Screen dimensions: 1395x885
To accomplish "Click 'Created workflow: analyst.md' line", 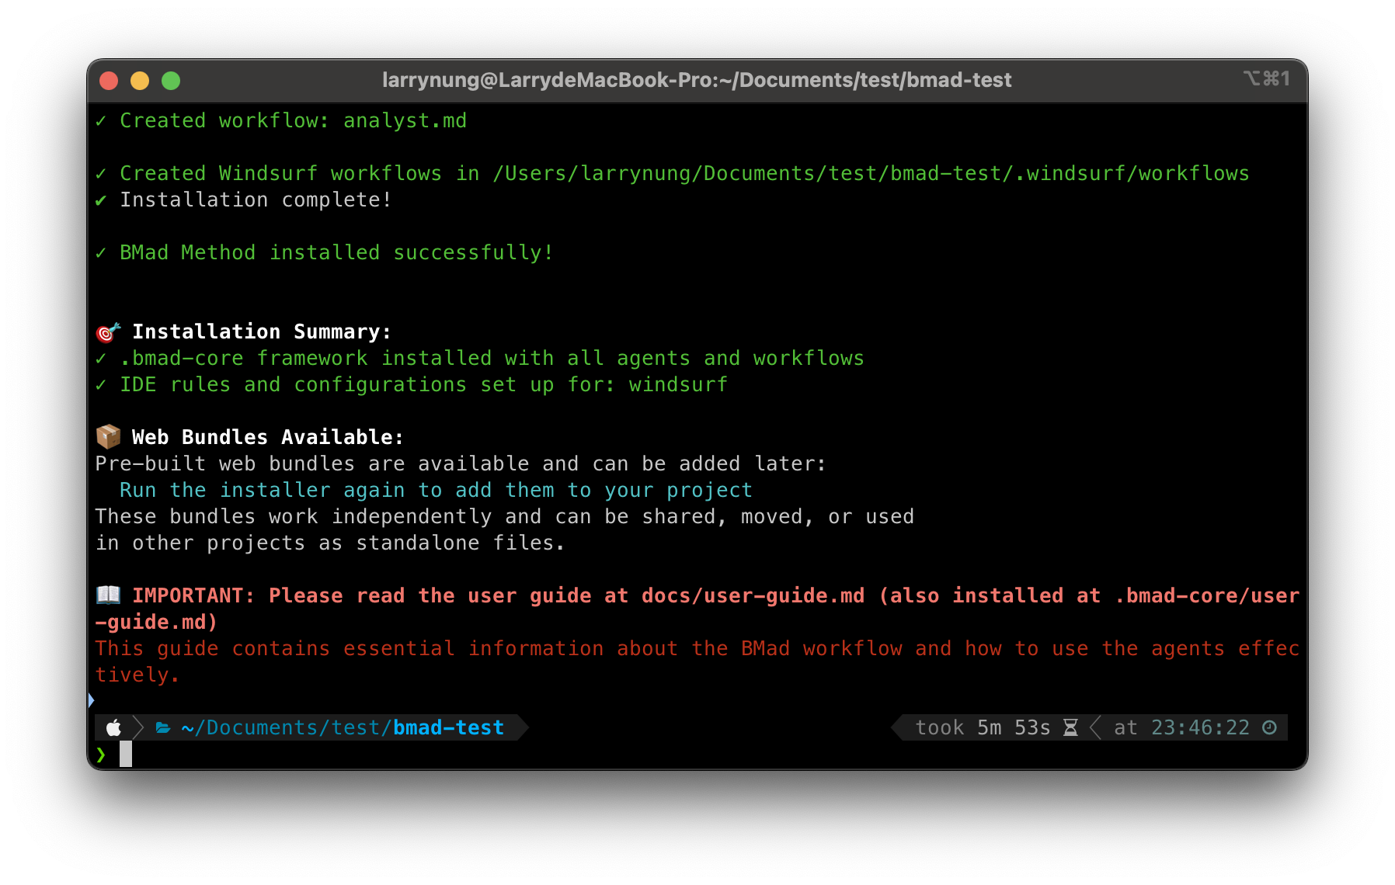I will [293, 120].
